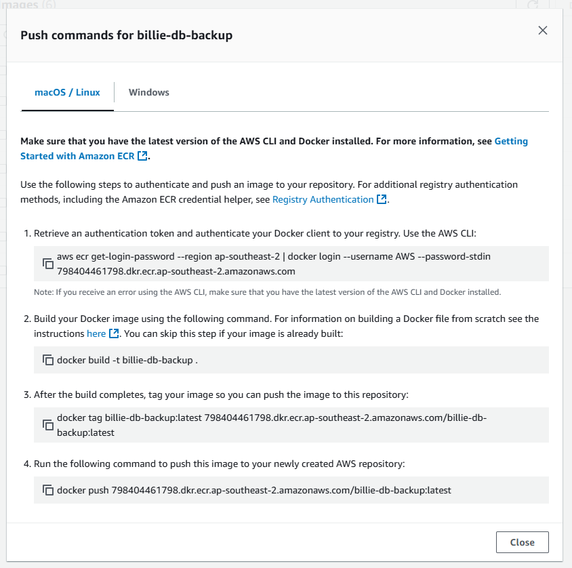Click the aws ecr login command text
The height and width of the screenshot is (568, 572).
(274, 264)
